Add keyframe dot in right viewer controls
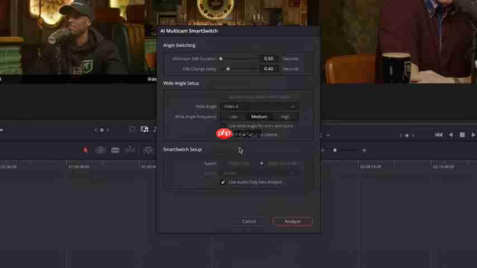Viewport: 477px width, 268px height. pos(407,136)
